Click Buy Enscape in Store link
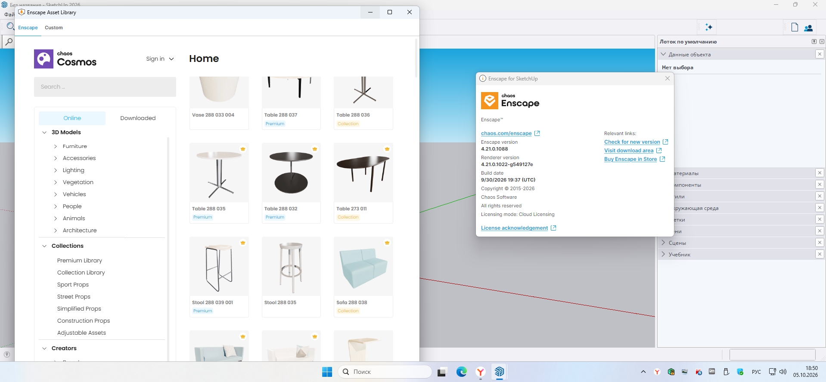The height and width of the screenshot is (382, 826). pos(630,159)
